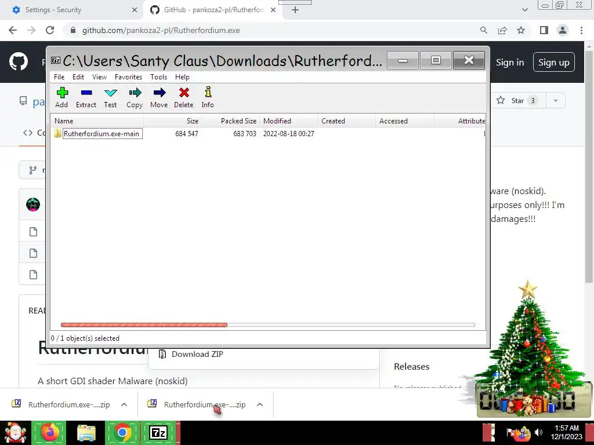This screenshot has width=594, height=445.
Task: Click the GitHub Octocat logo
Action: click(x=19, y=62)
